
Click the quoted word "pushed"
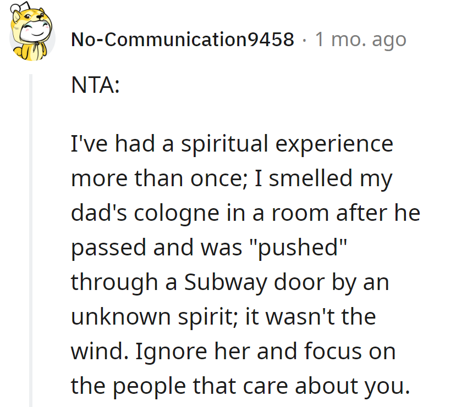point(298,248)
